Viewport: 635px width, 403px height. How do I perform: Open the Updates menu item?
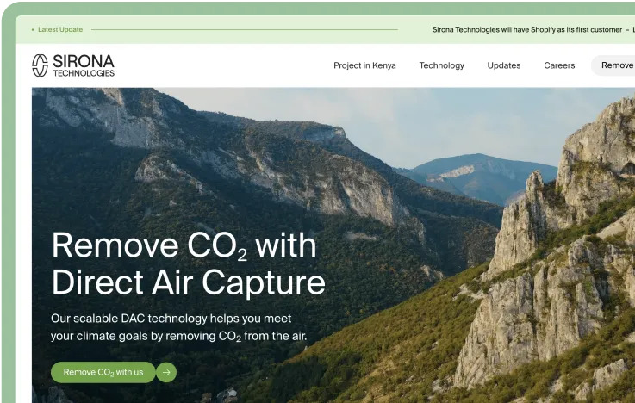click(x=504, y=65)
